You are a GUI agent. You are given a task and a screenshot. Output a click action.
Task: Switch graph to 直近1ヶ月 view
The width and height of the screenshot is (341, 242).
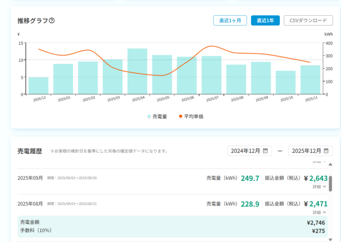coord(230,21)
